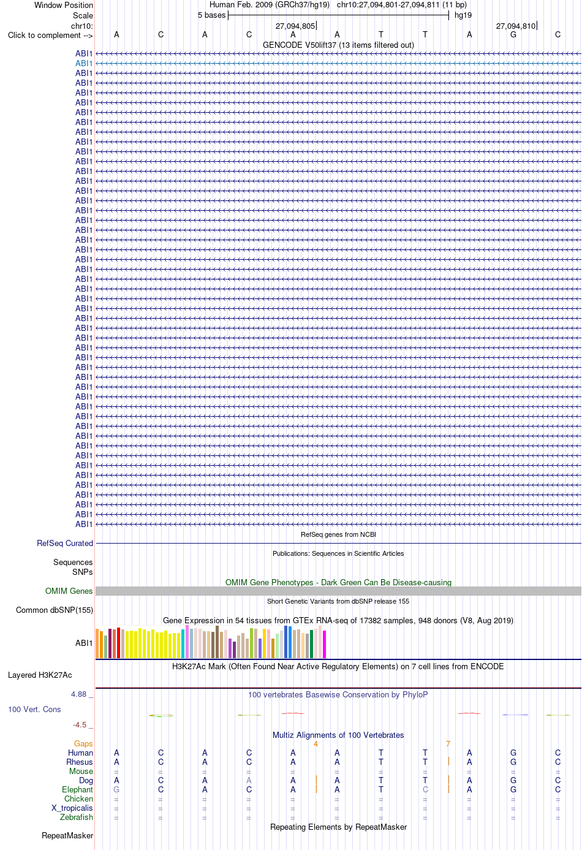This screenshot has width=582, height=850.
Task: Click the orange gap count '4'
Action: point(316,743)
